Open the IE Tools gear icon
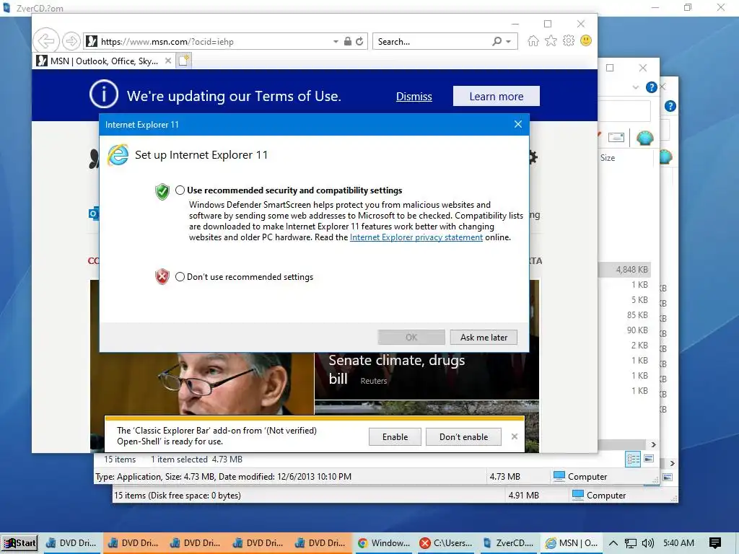Image resolution: width=739 pixels, height=554 pixels. point(569,41)
